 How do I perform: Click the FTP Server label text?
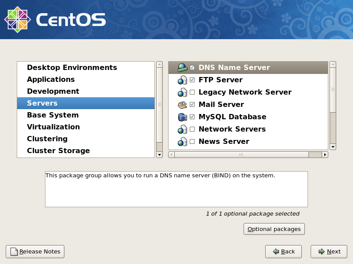[221, 80]
